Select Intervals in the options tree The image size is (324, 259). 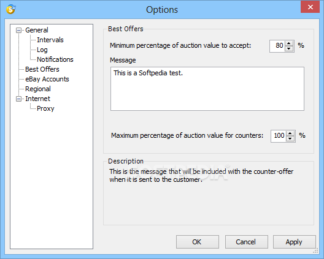50,40
